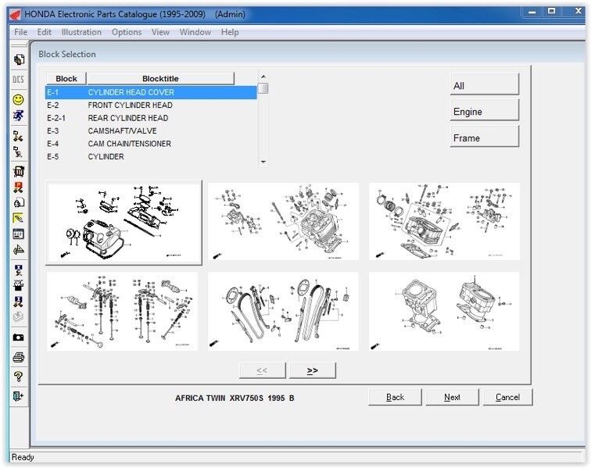Click the document with lock icon
The image size is (591, 468).
[19, 203]
